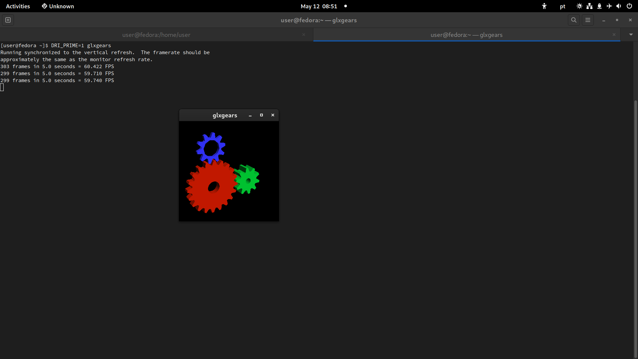Open a new terminal tab
The width and height of the screenshot is (638, 359).
[8, 20]
